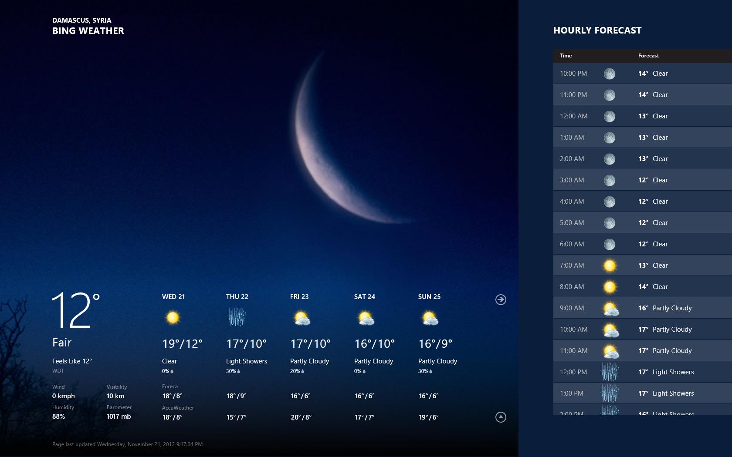This screenshot has height=457, width=732.
Task: Click the Forecast column header
Action: tap(648, 56)
